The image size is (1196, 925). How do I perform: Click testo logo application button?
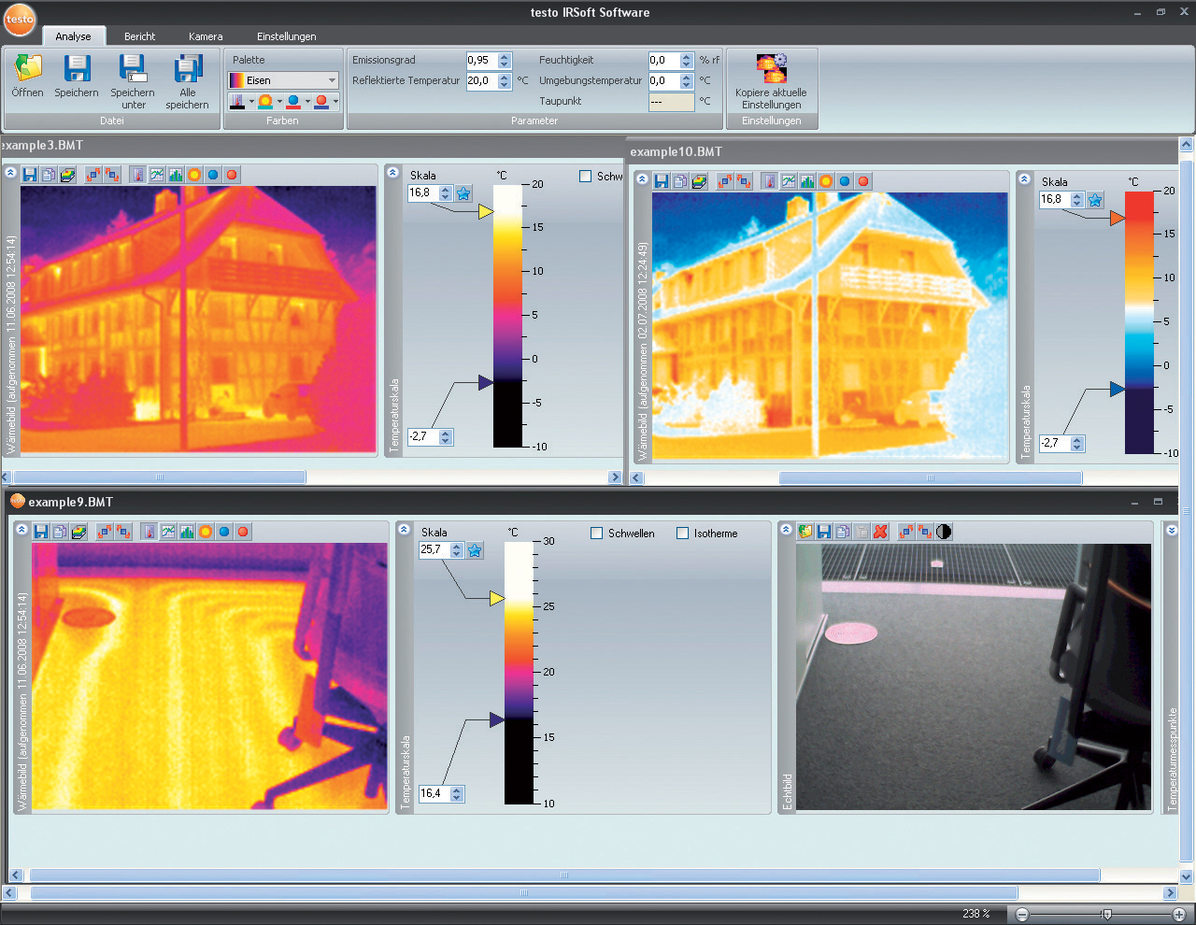(19, 20)
